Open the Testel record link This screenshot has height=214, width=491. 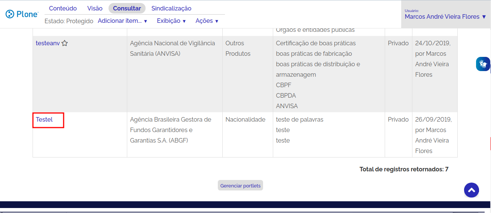click(44, 120)
